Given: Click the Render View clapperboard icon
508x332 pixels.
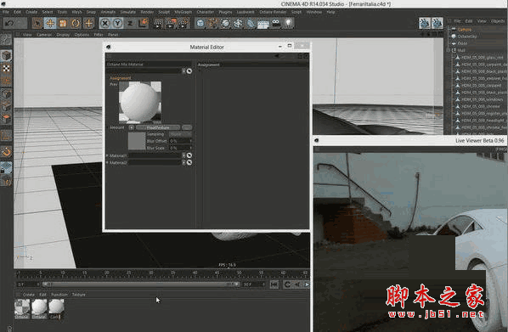Looking at the screenshot, I should pyautogui.click(x=158, y=23).
